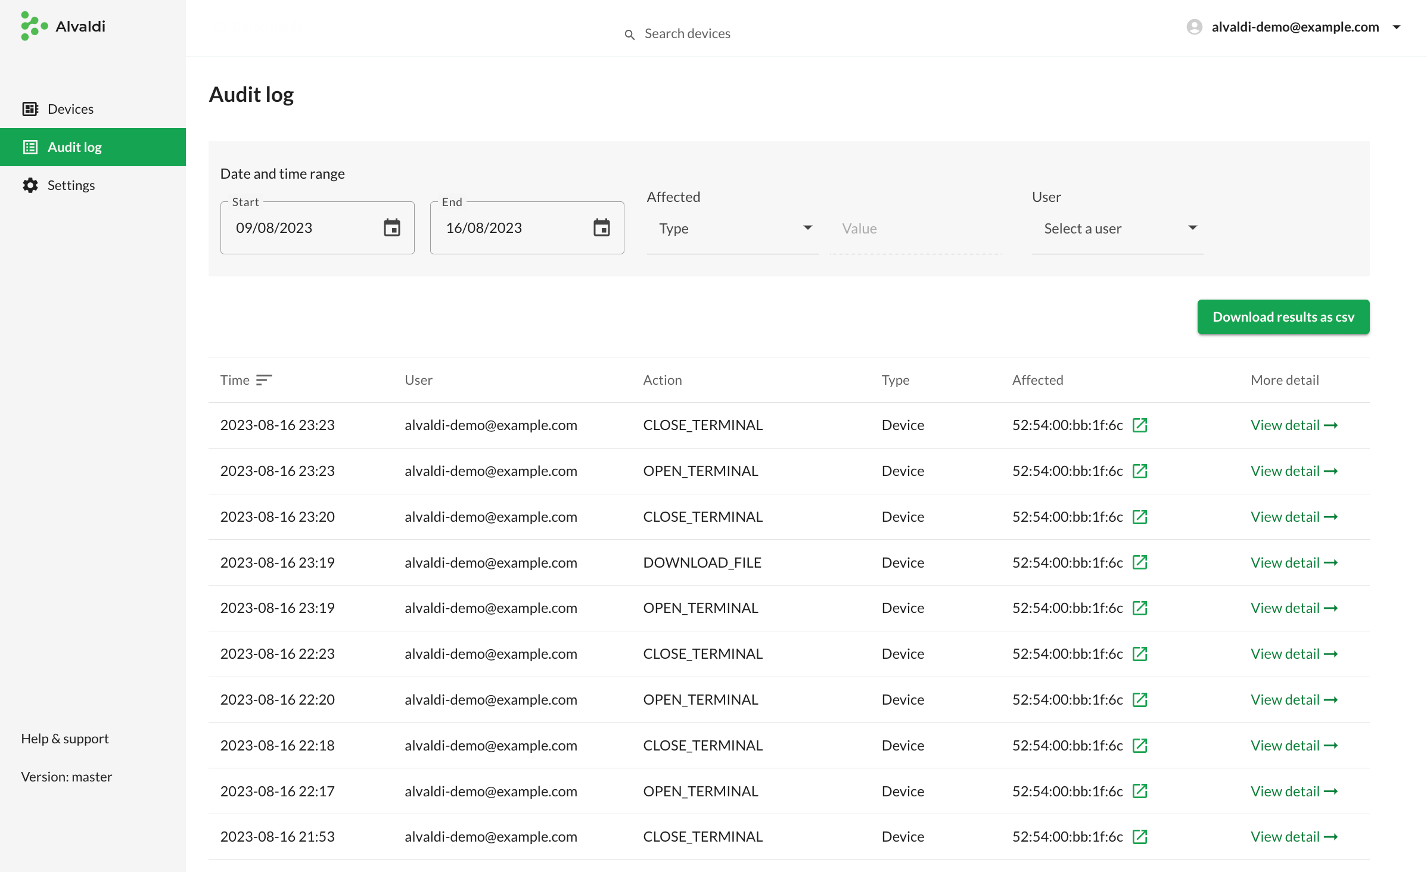Select Audit log sidebar item

(x=74, y=147)
